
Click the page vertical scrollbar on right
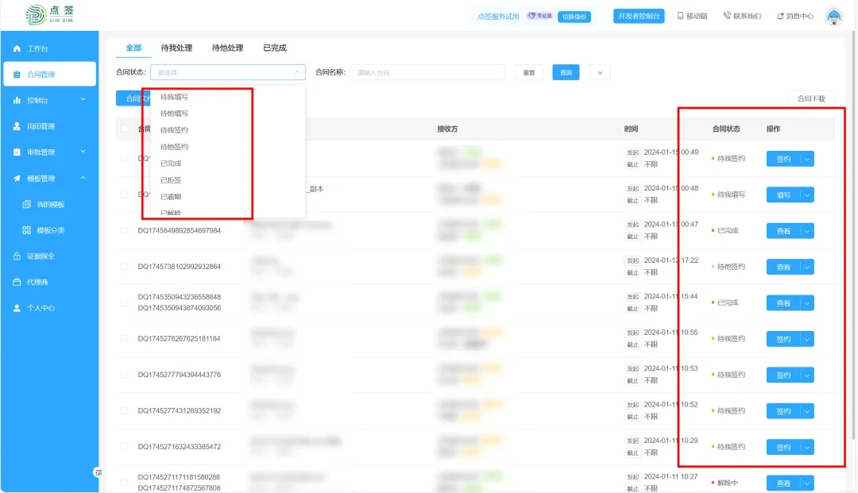click(x=853, y=235)
